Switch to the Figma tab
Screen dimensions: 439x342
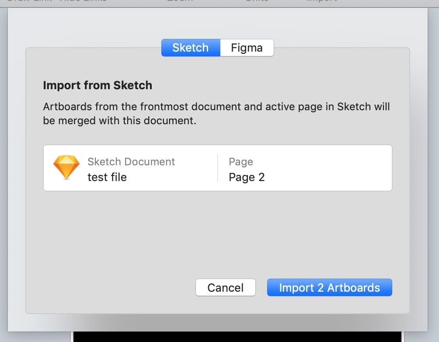point(247,48)
